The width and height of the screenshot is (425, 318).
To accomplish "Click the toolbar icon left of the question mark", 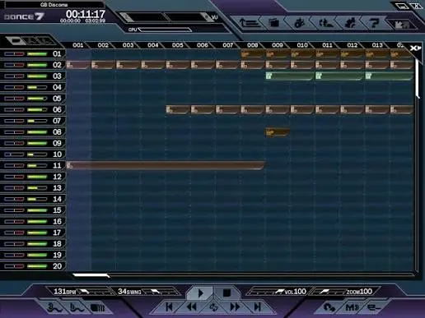I will click(x=350, y=23).
